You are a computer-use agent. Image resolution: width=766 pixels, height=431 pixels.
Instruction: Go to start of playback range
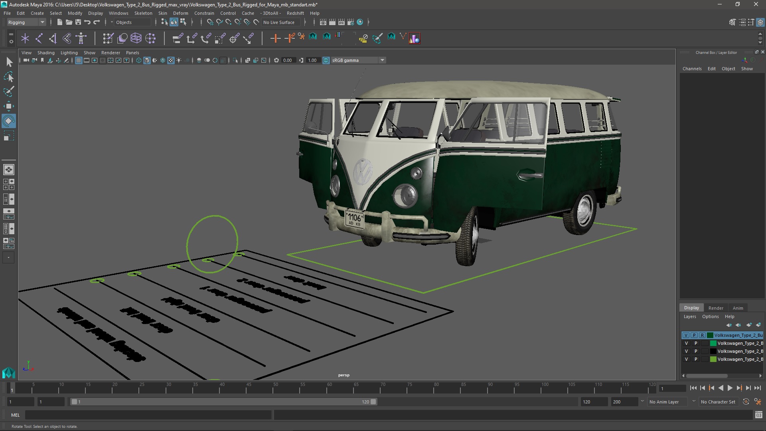tap(693, 388)
